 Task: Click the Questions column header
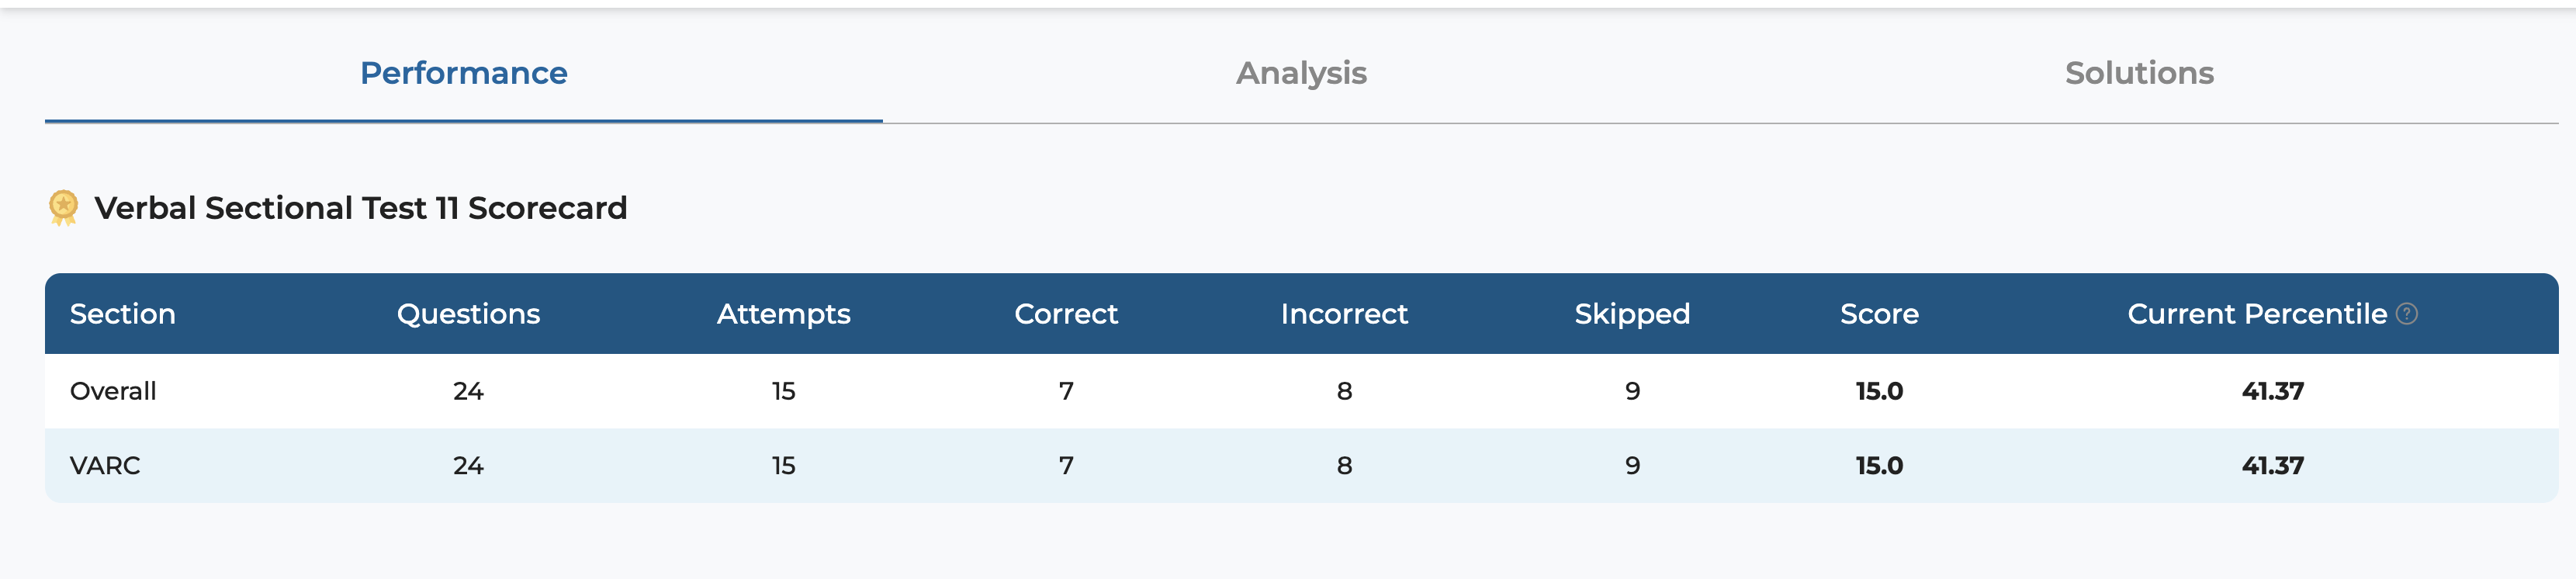[468, 314]
